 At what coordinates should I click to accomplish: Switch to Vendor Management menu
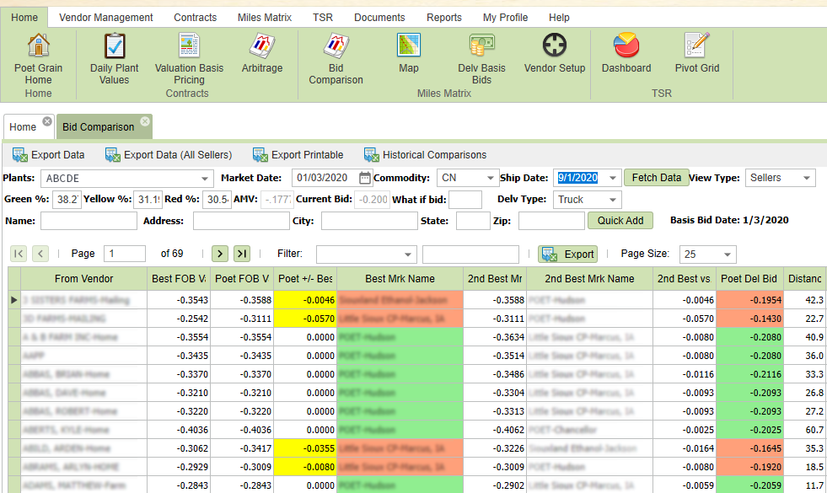coord(106,18)
